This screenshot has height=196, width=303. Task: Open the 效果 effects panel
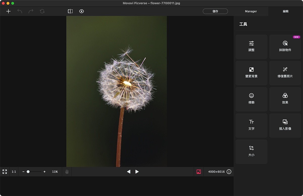(285, 99)
